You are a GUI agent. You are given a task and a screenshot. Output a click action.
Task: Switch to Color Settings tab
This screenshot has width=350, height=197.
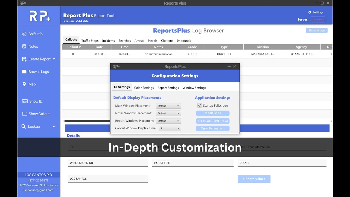coord(144,88)
